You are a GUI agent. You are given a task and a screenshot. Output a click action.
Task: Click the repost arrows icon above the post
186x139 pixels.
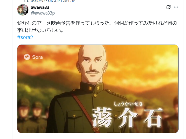(26, 1)
